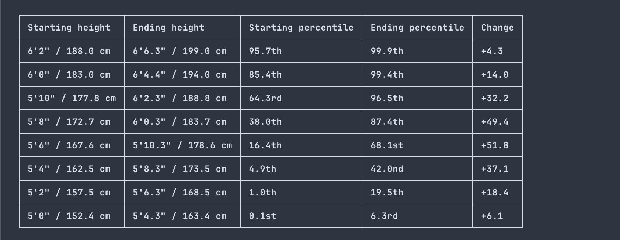Viewport: 620px width, 240px height.
Task: Click the 87.4th ending percentile cell
Action: [x=387, y=122]
